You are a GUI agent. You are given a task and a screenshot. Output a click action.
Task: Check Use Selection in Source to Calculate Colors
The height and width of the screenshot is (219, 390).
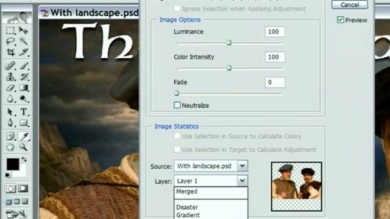click(x=177, y=136)
